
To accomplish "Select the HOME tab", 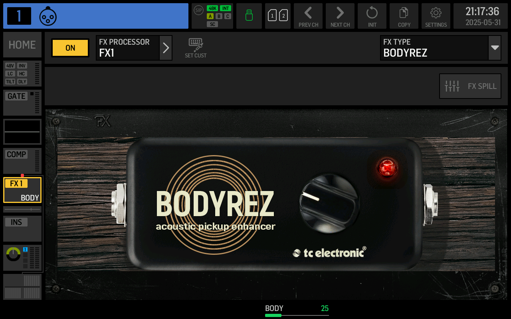I will click(22, 45).
